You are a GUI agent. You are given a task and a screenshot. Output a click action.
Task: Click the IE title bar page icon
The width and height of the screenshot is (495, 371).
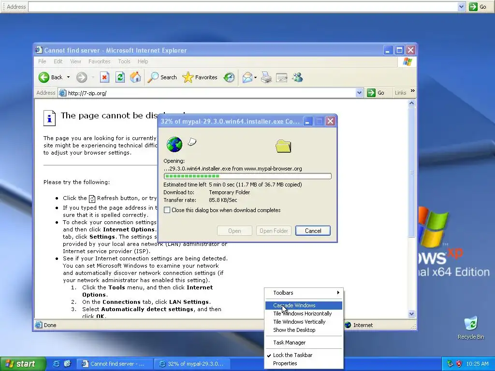coord(39,50)
